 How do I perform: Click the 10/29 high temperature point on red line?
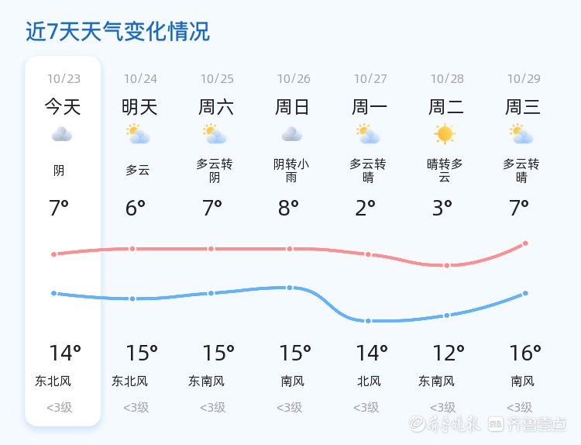click(525, 243)
